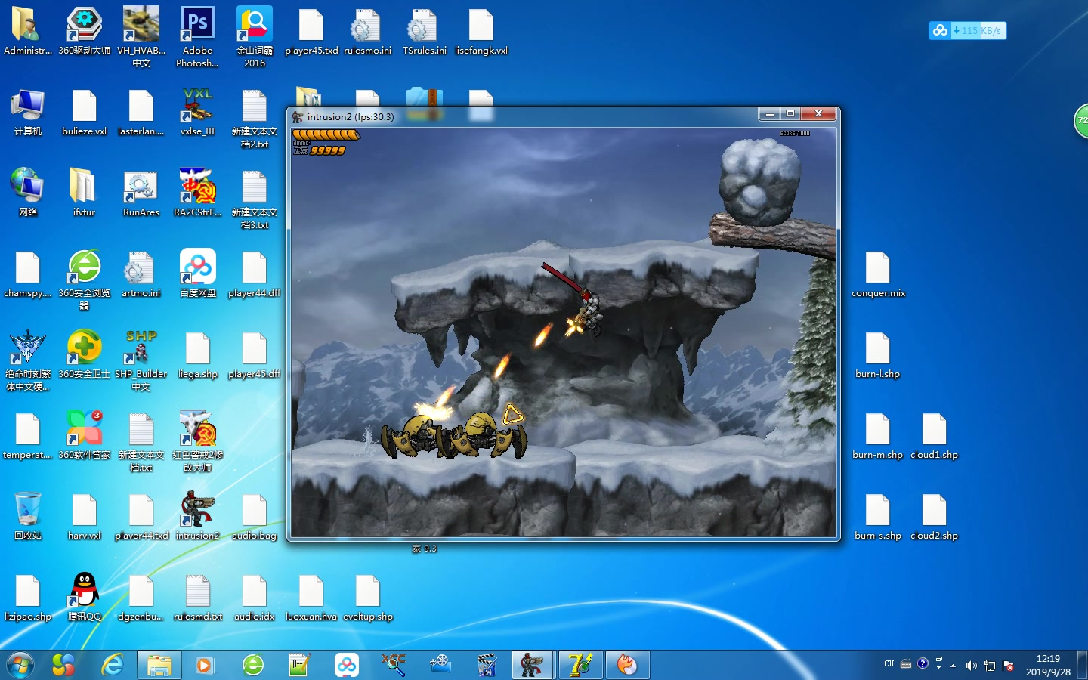Open 百度网盘 from the taskbar
Screen dimensions: 1088x680
[x=346, y=665]
